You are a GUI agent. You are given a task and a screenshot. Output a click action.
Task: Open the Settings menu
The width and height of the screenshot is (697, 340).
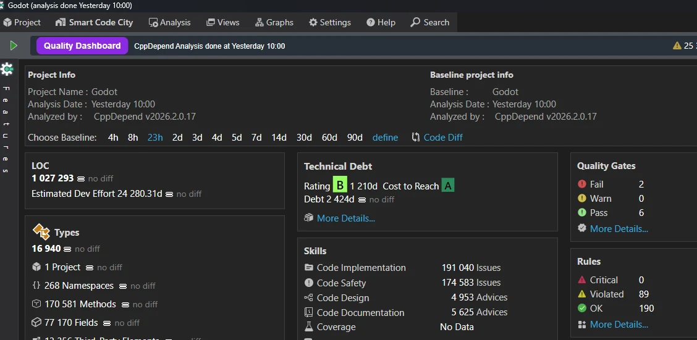[330, 22]
